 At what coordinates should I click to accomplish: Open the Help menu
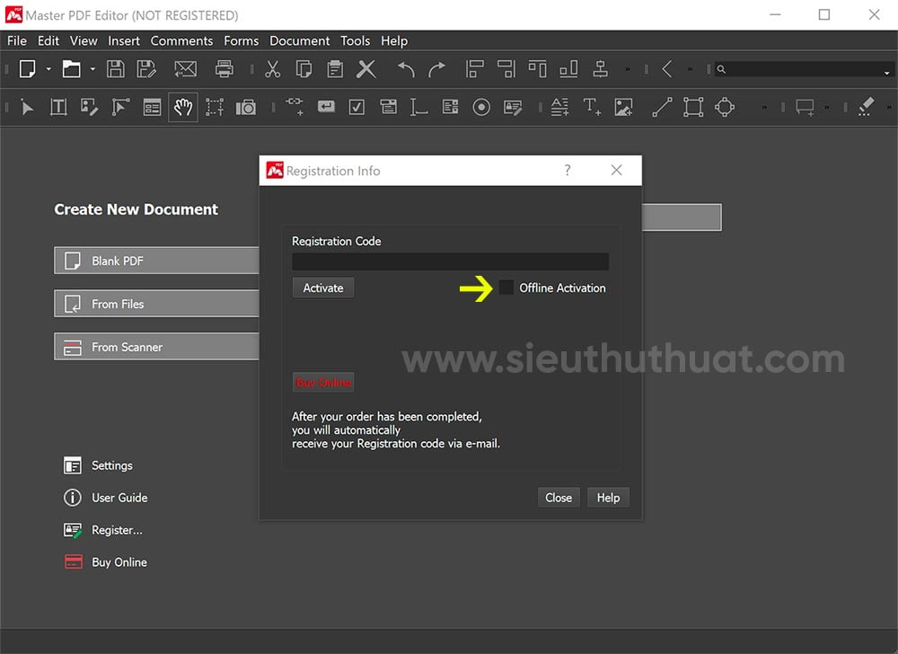pyautogui.click(x=394, y=40)
